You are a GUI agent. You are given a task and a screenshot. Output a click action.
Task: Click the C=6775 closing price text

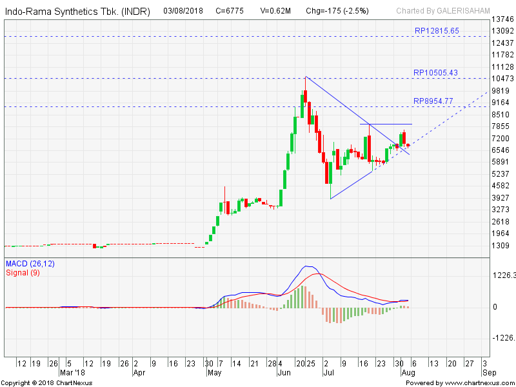tap(231, 11)
